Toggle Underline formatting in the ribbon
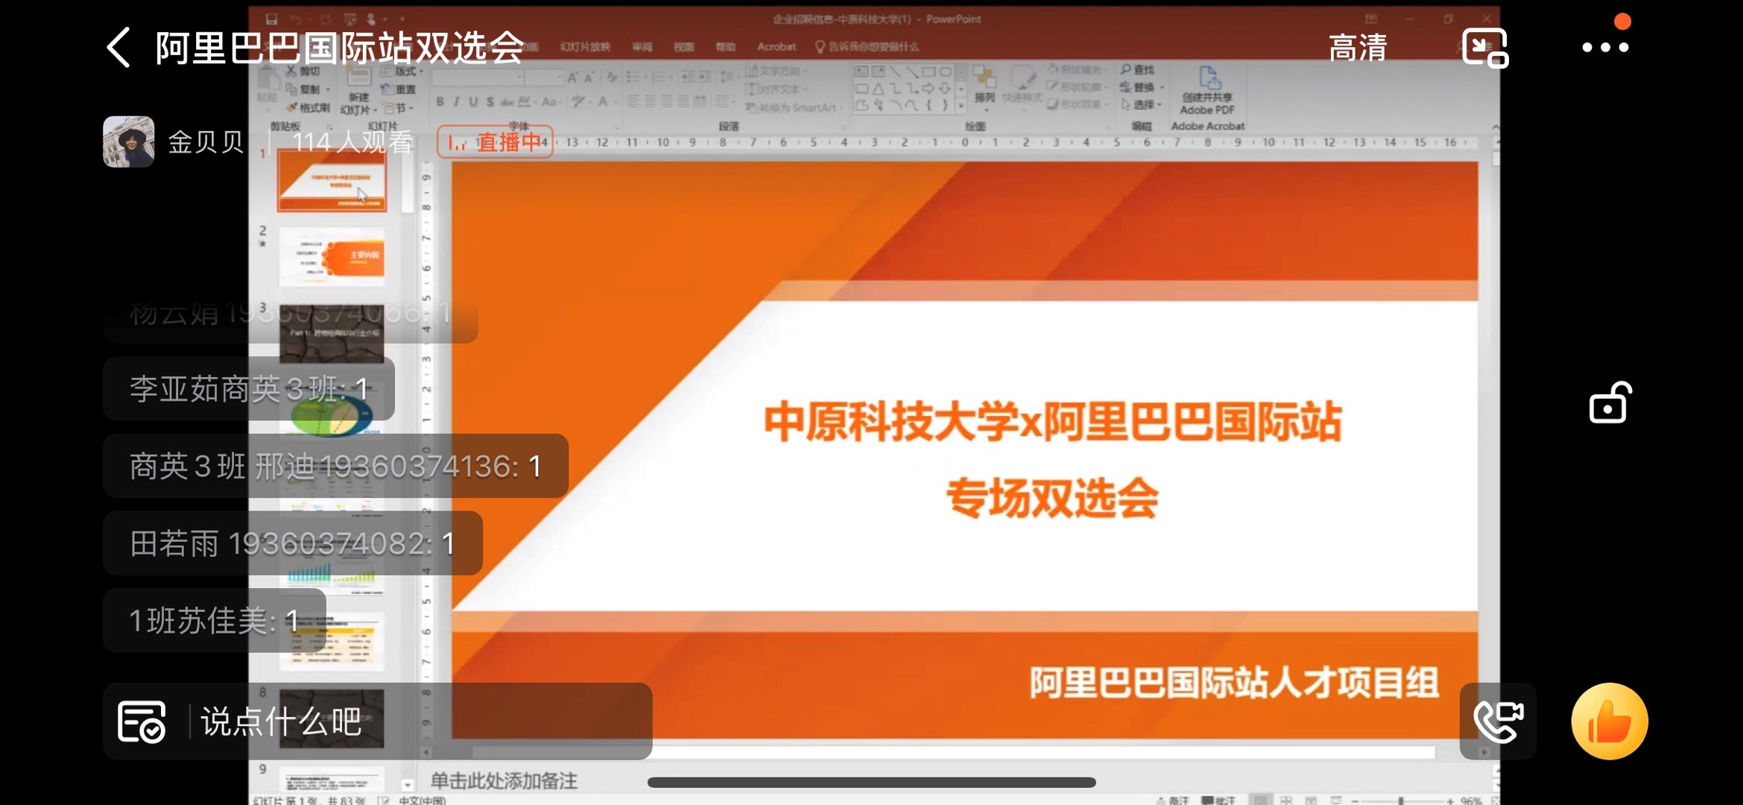1743x805 pixels. tap(473, 101)
